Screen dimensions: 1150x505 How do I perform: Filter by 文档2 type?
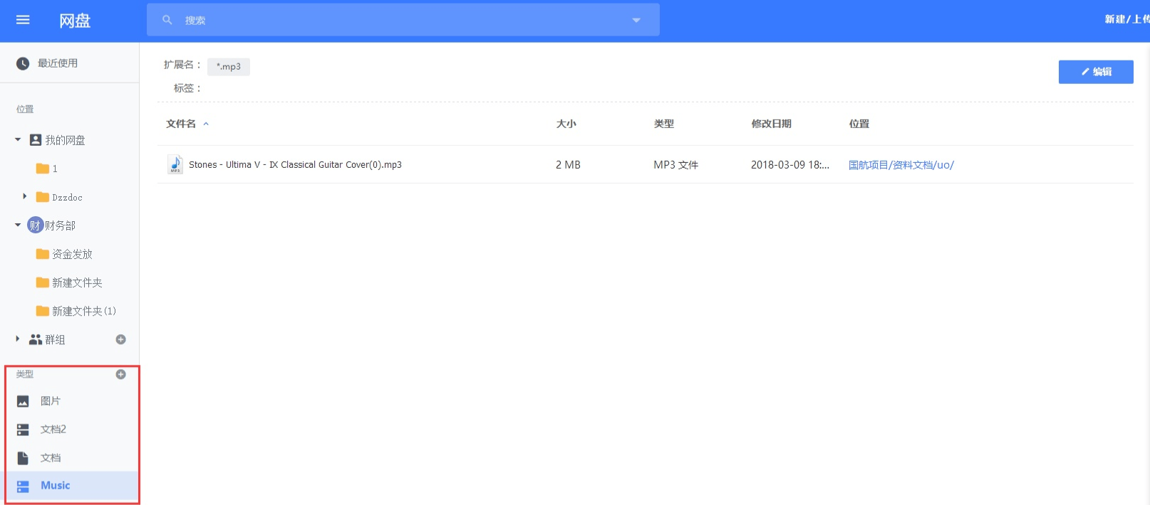(x=53, y=429)
